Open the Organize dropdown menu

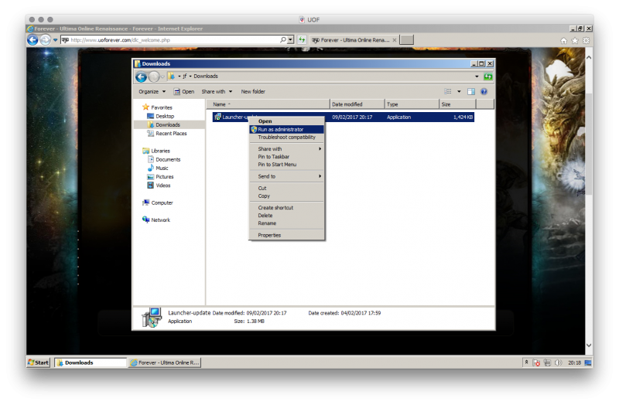tap(152, 91)
